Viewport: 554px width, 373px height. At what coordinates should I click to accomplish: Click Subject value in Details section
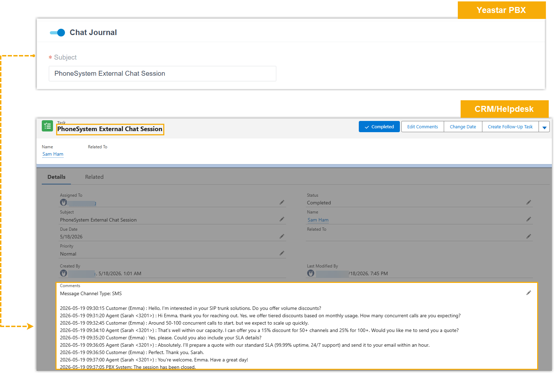[98, 220]
